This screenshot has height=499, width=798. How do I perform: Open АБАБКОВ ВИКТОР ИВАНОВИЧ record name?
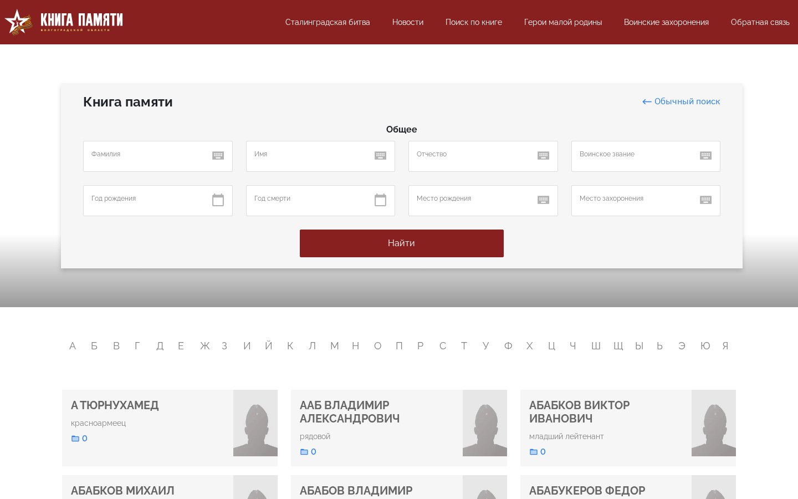pyautogui.click(x=579, y=412)
